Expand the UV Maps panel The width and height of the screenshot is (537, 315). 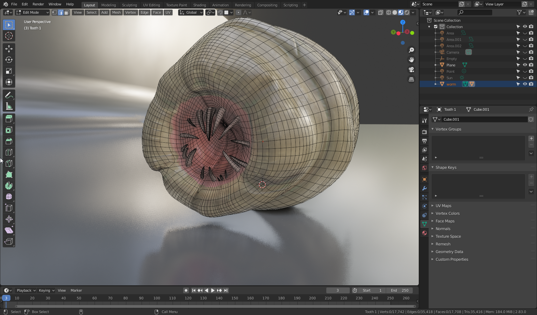[x=443, y=206]
